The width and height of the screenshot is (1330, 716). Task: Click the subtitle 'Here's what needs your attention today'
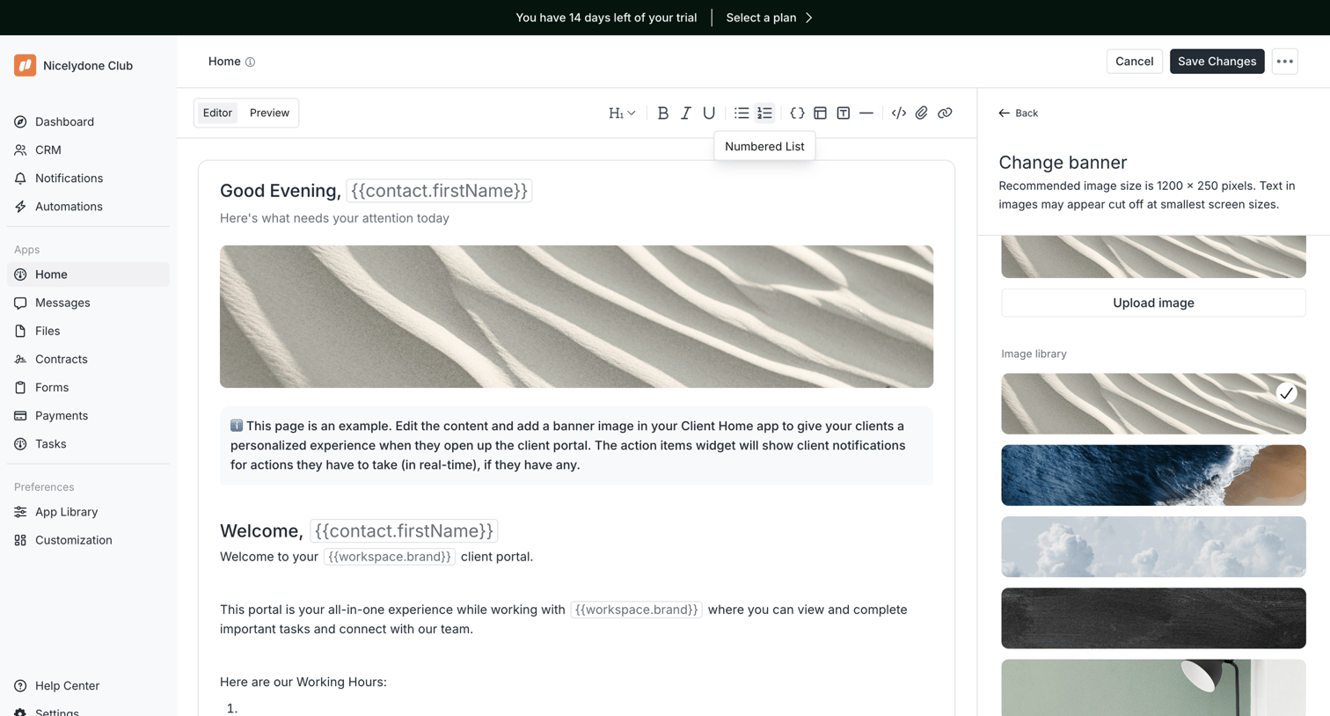point(334,218)
